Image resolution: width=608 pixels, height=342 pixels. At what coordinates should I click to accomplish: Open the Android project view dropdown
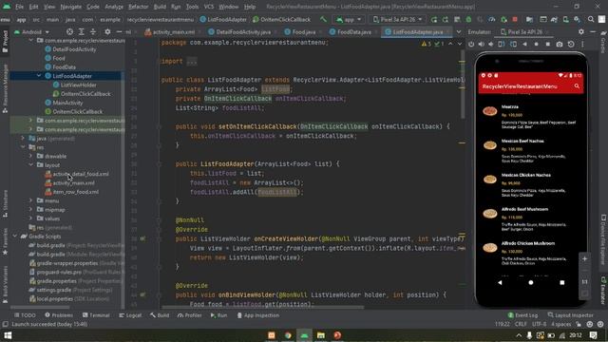(x=31, y=31)
